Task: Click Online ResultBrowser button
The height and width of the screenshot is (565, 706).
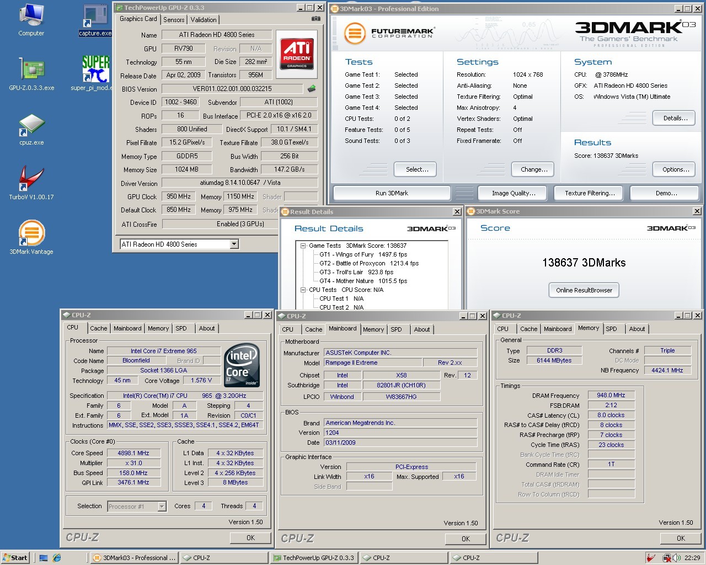Action: click(584, 290)
